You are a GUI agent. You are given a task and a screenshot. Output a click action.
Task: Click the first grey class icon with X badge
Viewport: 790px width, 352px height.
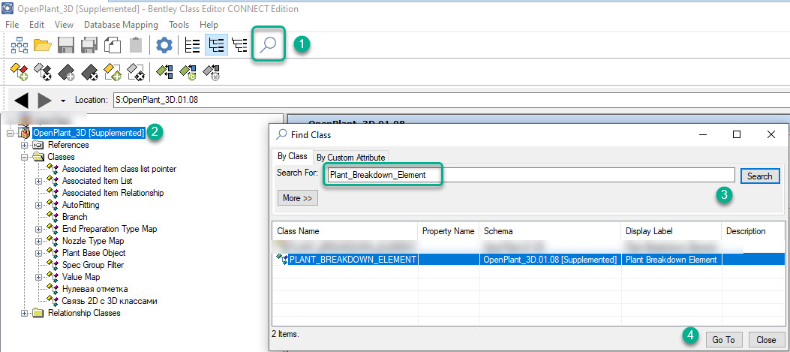coord(43,72)
